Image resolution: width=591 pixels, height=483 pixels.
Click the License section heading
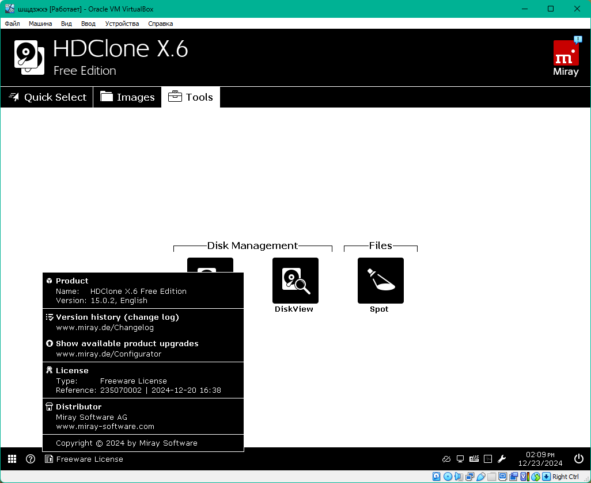72,370
